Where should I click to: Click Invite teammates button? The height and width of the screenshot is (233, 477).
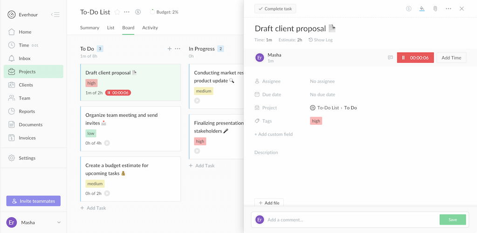(34, 201)
